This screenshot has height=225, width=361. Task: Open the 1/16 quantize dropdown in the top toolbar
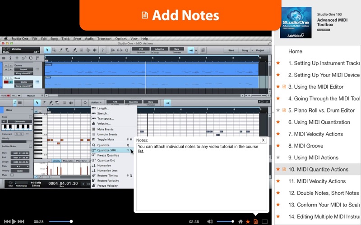coord(141,49)
